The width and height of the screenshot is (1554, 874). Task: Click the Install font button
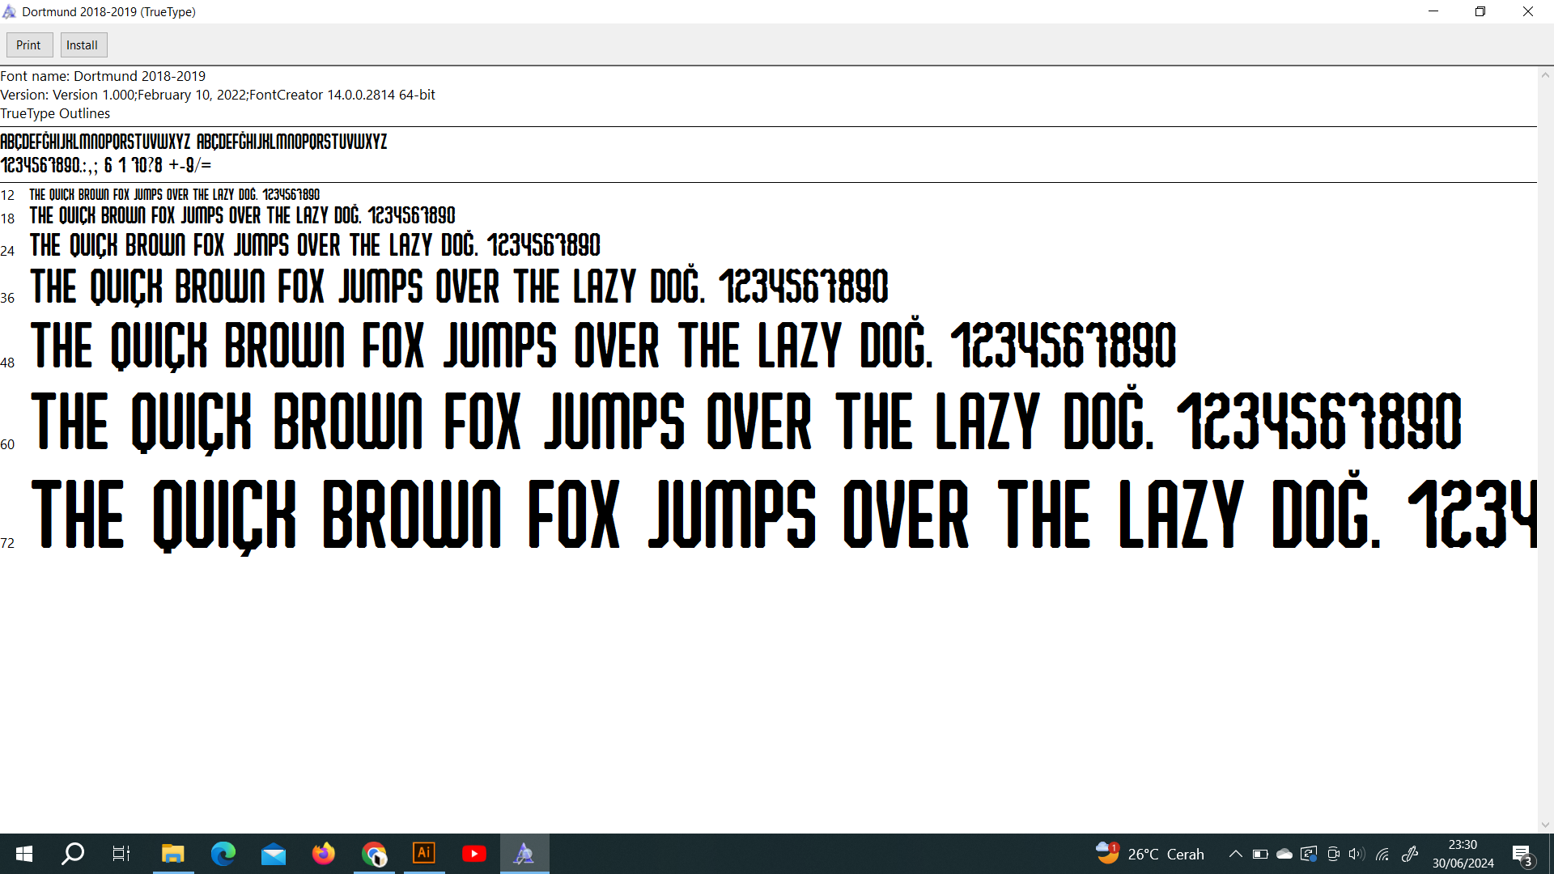pos(83,45)
